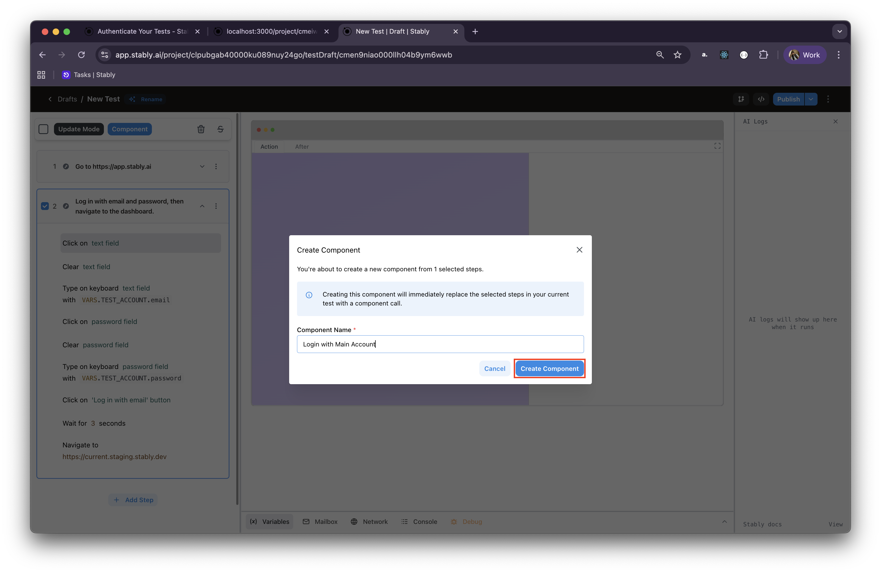Close the AI Logs panel
The width and height of the screenshot is (881, 573).
[x=835, y=122]
